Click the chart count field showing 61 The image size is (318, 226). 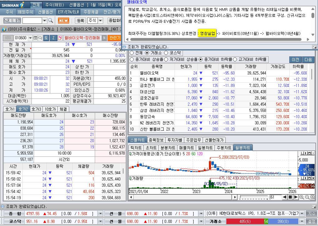tap(275, 197)
